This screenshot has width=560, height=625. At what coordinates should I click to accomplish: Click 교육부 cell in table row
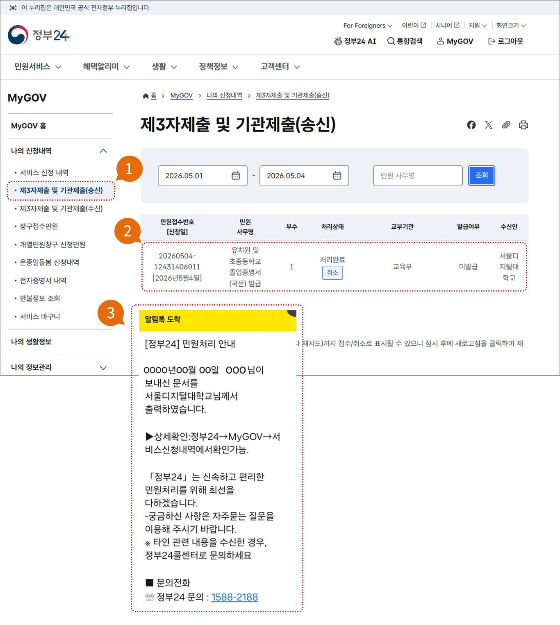tap(402, 267)
